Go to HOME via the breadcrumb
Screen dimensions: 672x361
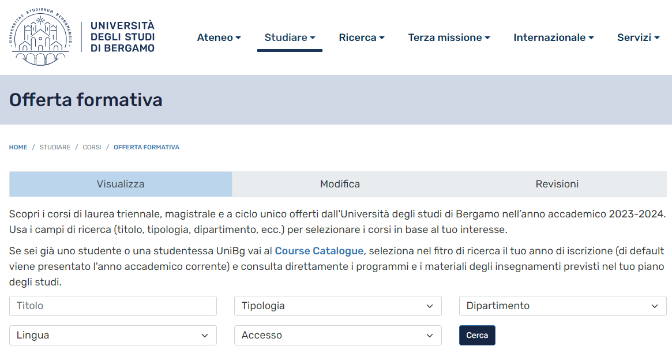click(18, 147)
